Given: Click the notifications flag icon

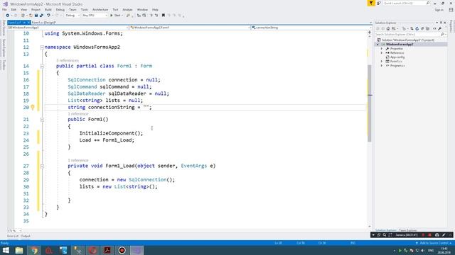Looking at the screenshot, I should [371, 3].
